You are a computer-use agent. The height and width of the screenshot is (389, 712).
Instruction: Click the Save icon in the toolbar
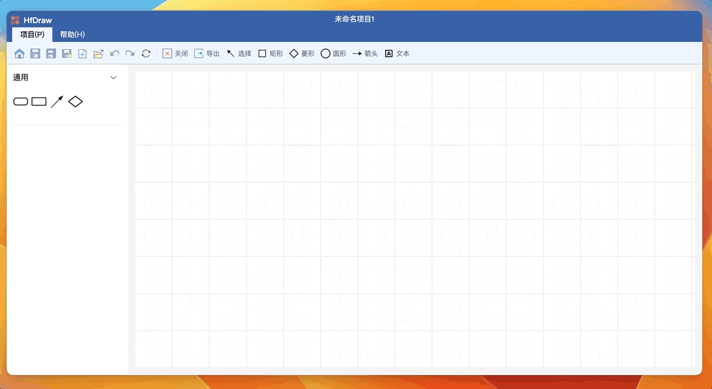point(35,53)
